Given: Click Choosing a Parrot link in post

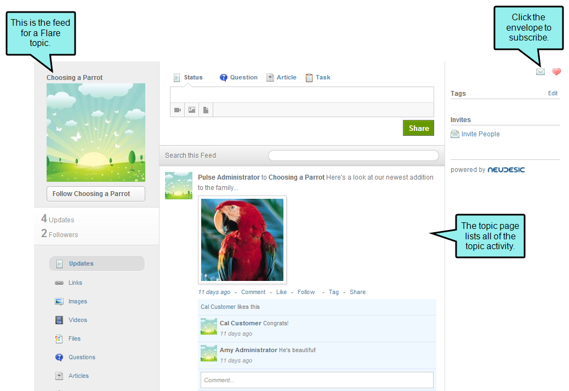Looking at the screenshot, I should point(297,177).
